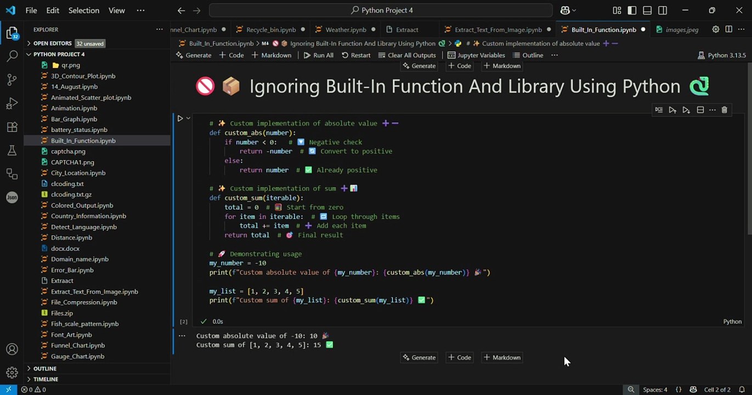Click the Run All button
Image resolution: width=752 pixels, height=395 pixels.
click(318, 55)
